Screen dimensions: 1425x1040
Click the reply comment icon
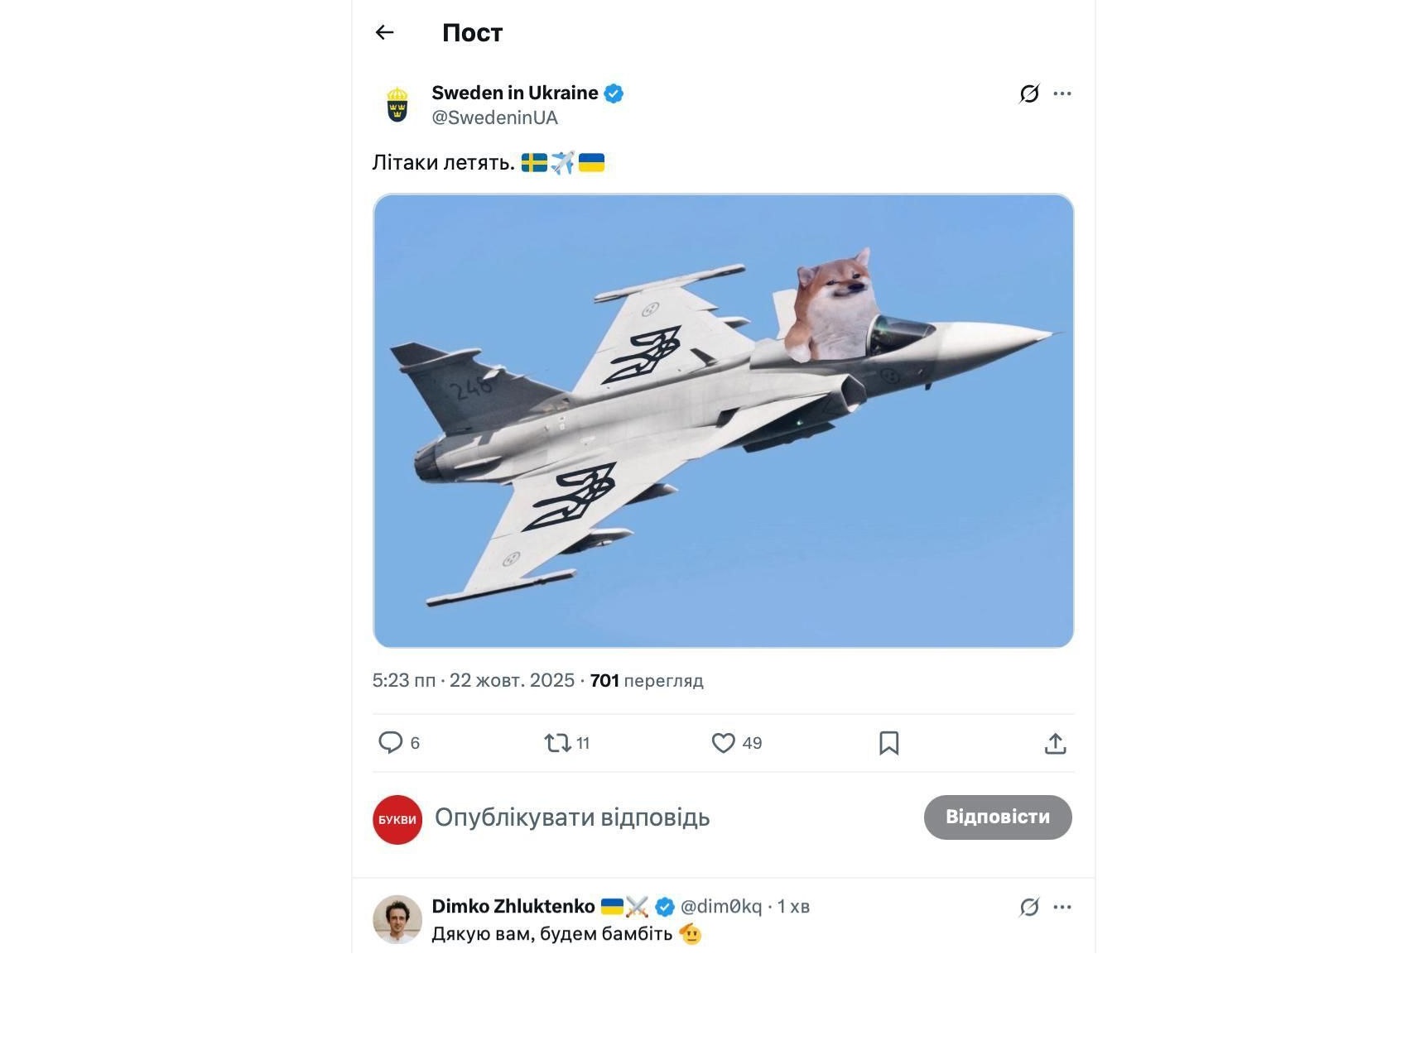click(390, 742)
